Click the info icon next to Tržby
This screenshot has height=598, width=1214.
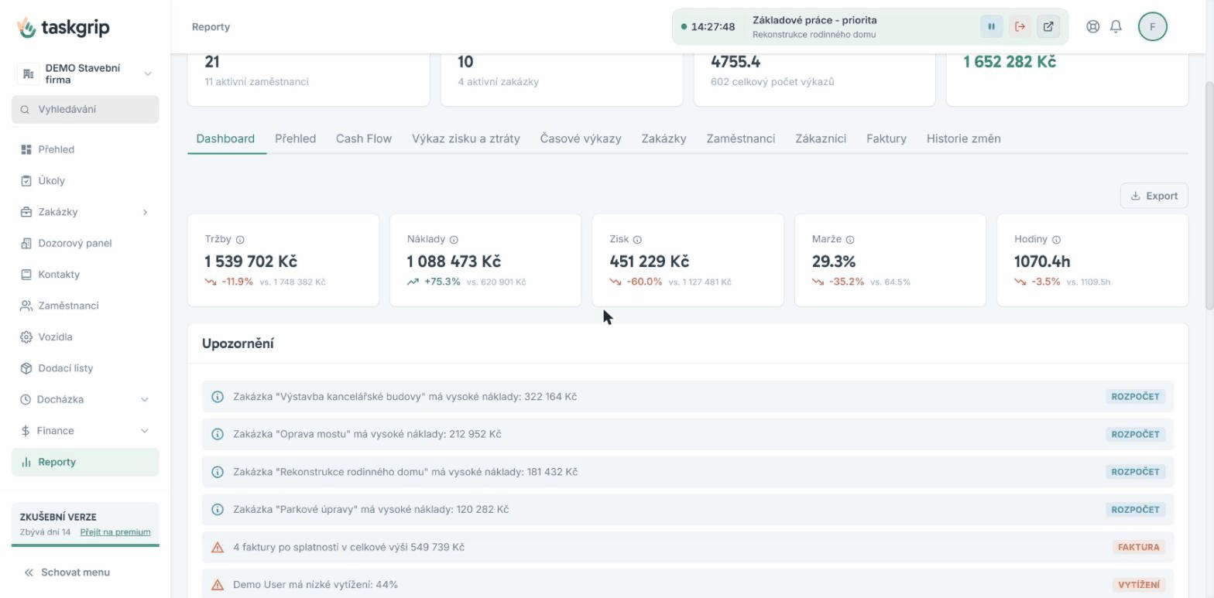pos(240,240)
